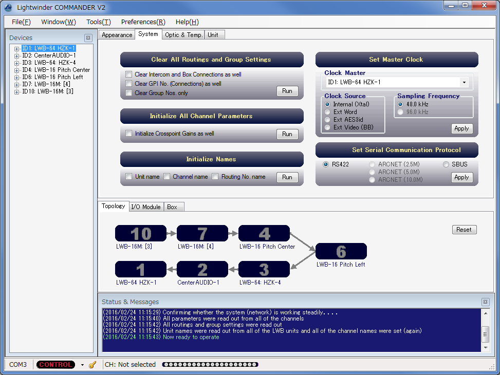500x375 pixels.
Task: Run Clear All Routings and Group Settings
Action: 287,91
